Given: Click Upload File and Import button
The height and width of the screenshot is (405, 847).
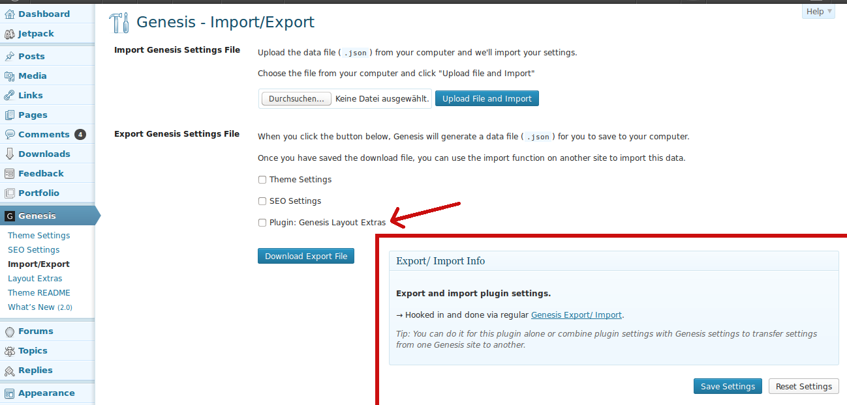Looking at the screenshot, I should (487, 98).
